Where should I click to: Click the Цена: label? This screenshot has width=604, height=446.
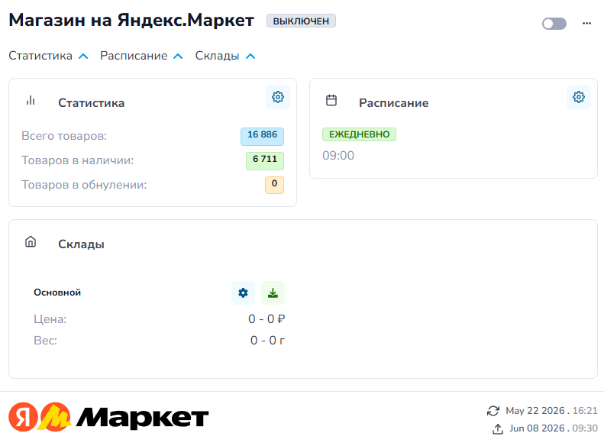[x=50, y=319]
